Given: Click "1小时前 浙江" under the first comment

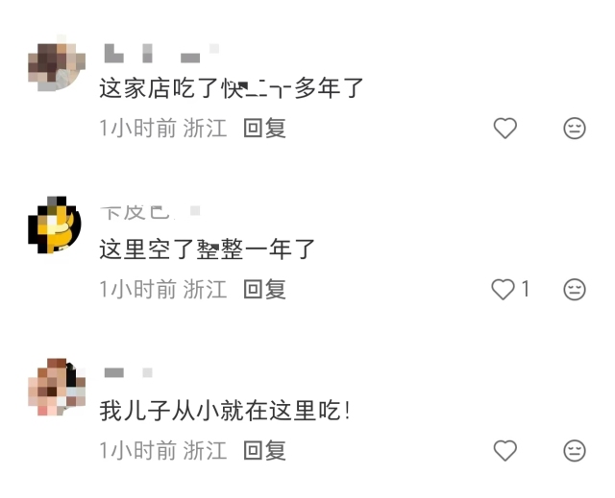Looking at the screenshot, I should (163, 128).
